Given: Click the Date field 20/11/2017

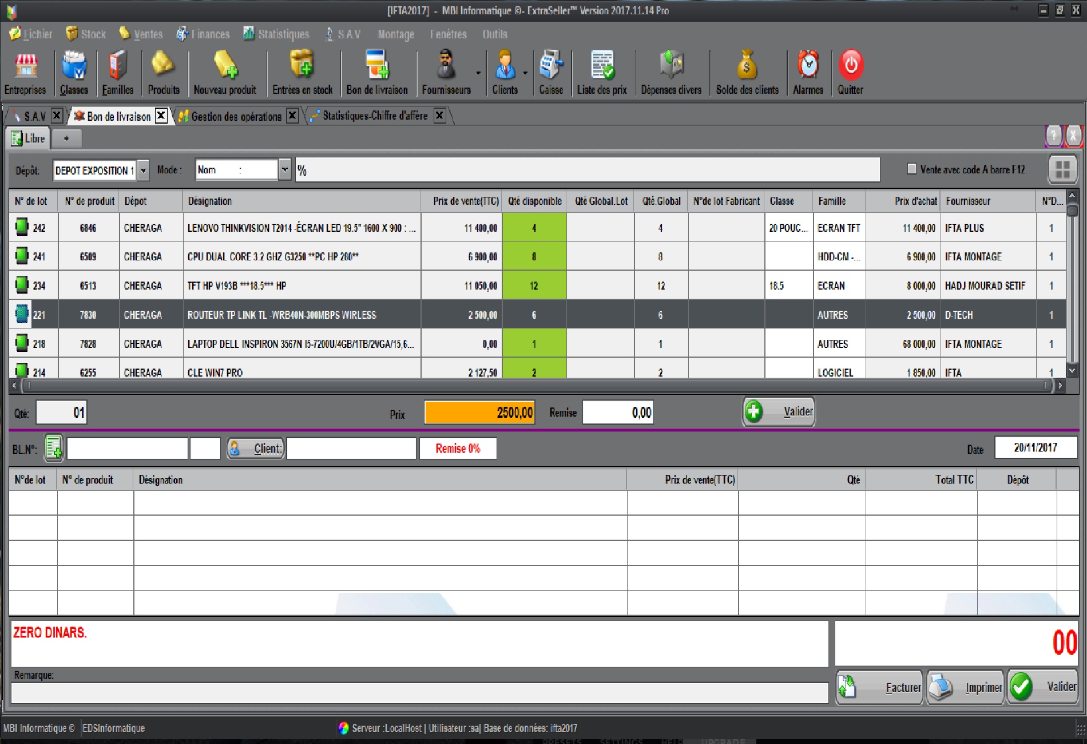Looking at the screenshot, I should (1036, 448).
